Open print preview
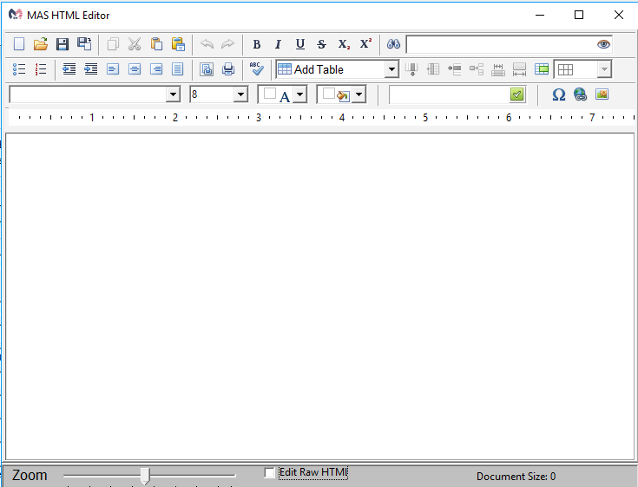638x487 pixels. click(x=207, y=69)
